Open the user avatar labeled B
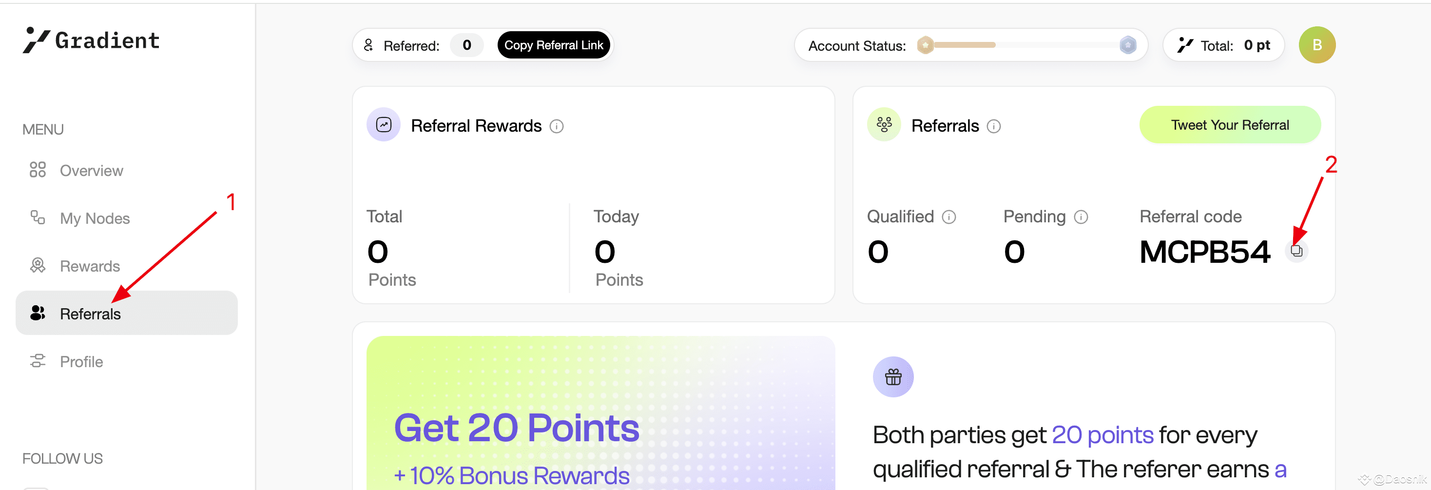The width and height of the screenshot is (1431, 490). point(1316,45)
